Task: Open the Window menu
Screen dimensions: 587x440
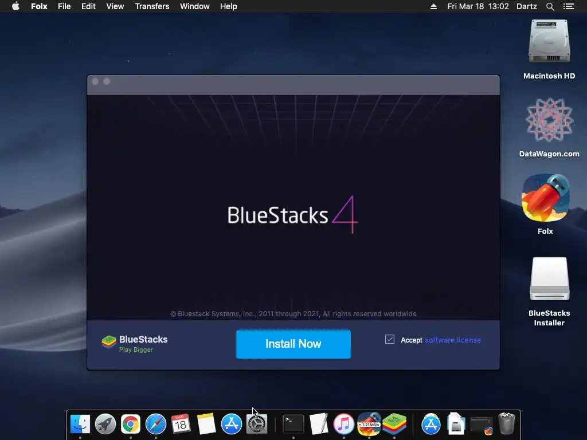Action: (x=195, y=6)
